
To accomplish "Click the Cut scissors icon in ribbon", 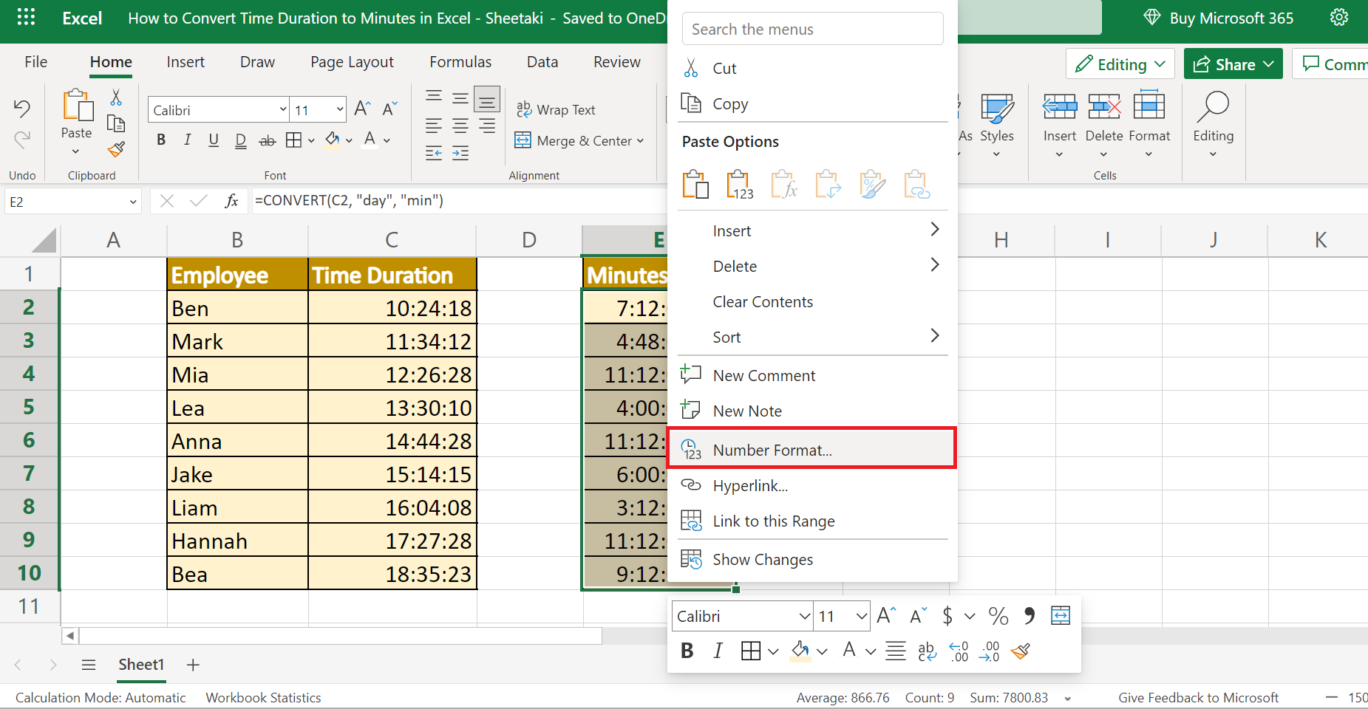I will pyautogui.click(x=116, y=97).
